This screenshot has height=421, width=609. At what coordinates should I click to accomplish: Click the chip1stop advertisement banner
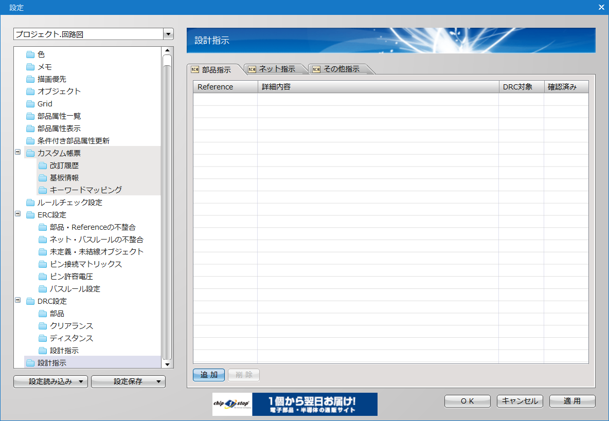pos(295,404)
